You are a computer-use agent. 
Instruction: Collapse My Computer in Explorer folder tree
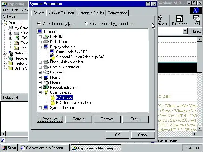click(5, 28)
